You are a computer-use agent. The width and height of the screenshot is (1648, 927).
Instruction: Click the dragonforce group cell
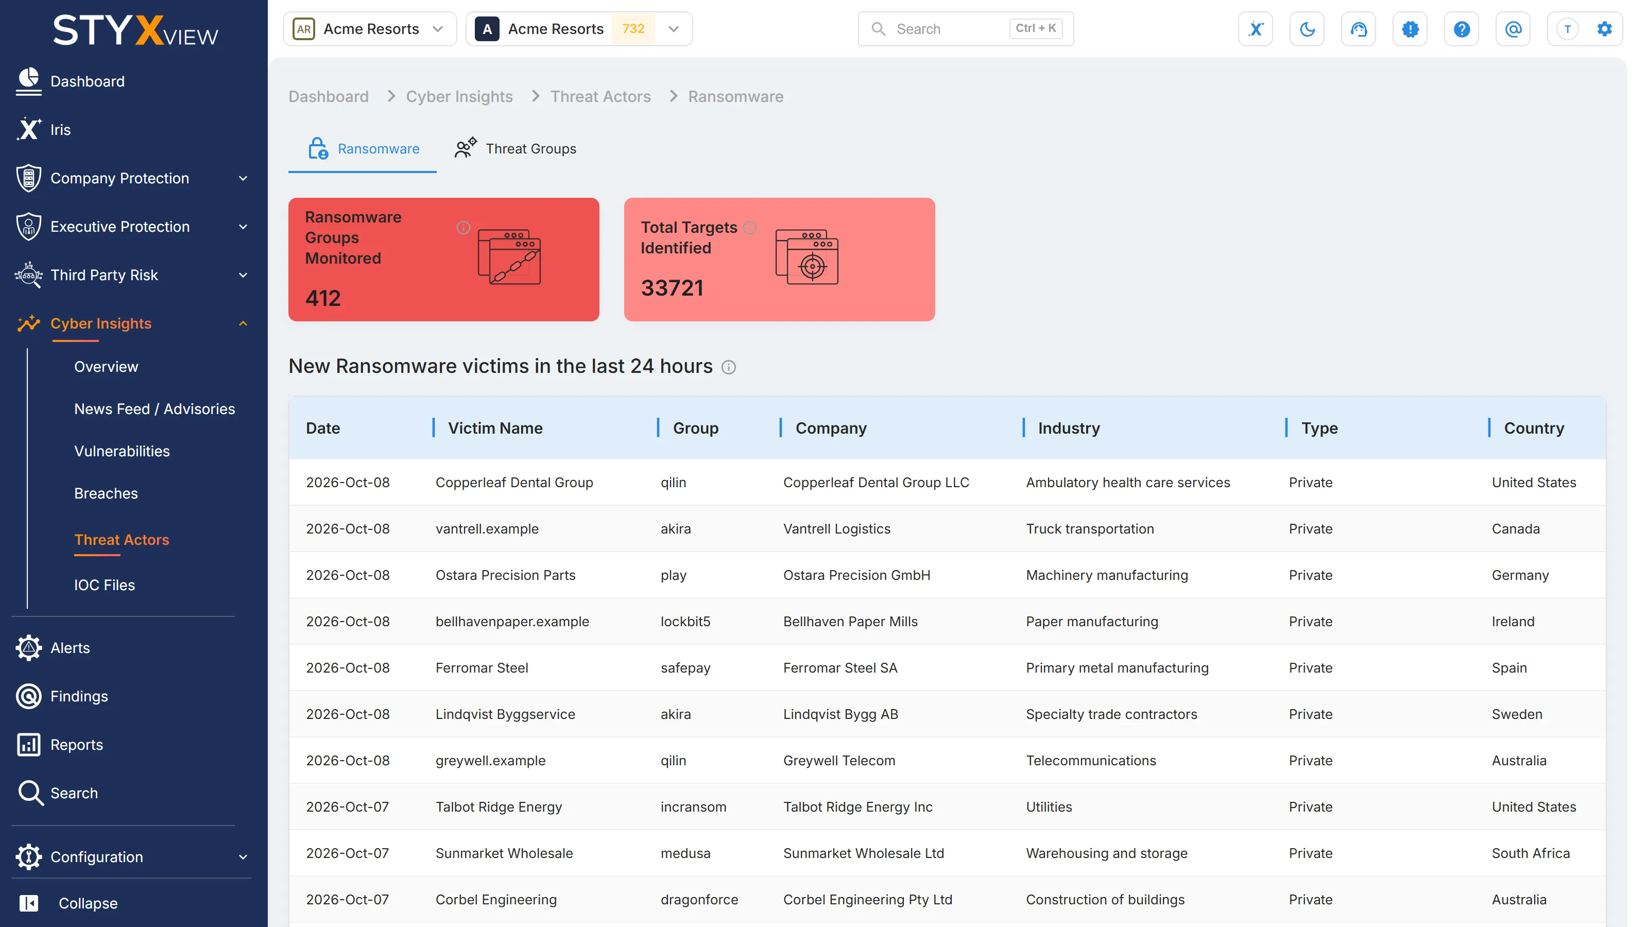click(699, 900)
